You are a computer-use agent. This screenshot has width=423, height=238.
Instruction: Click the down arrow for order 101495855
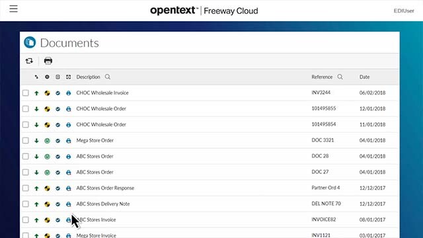(36, 109)
